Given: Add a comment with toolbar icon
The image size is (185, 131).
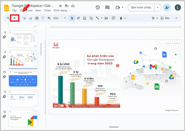Looking at the screenshot, I should [x=113, y=18].
